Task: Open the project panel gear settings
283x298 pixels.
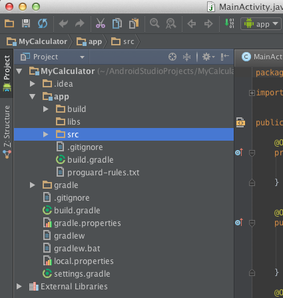Action: [208, 57]
